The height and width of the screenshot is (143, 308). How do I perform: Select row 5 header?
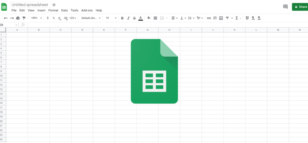[3, 53]
